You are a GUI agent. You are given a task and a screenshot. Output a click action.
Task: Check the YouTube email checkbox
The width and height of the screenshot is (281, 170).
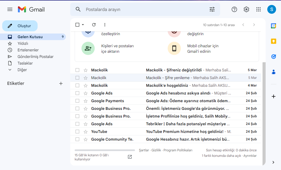pos(77,132)
